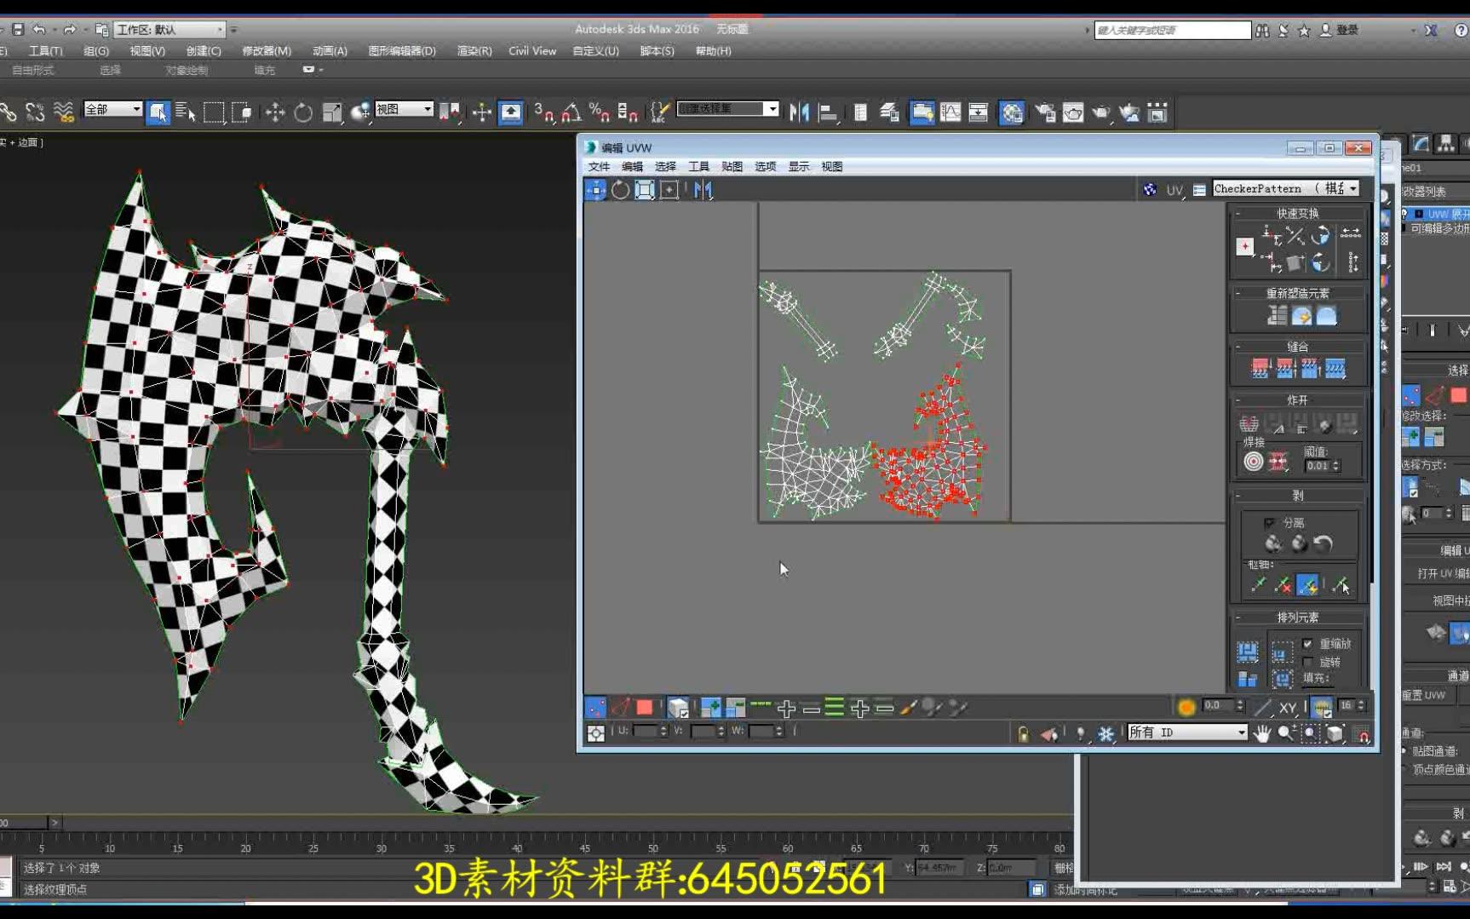Click the pan hand icon at the UVW editor bottom
The height and width of the screenshot is (919, 1470).
point(1263,733)
